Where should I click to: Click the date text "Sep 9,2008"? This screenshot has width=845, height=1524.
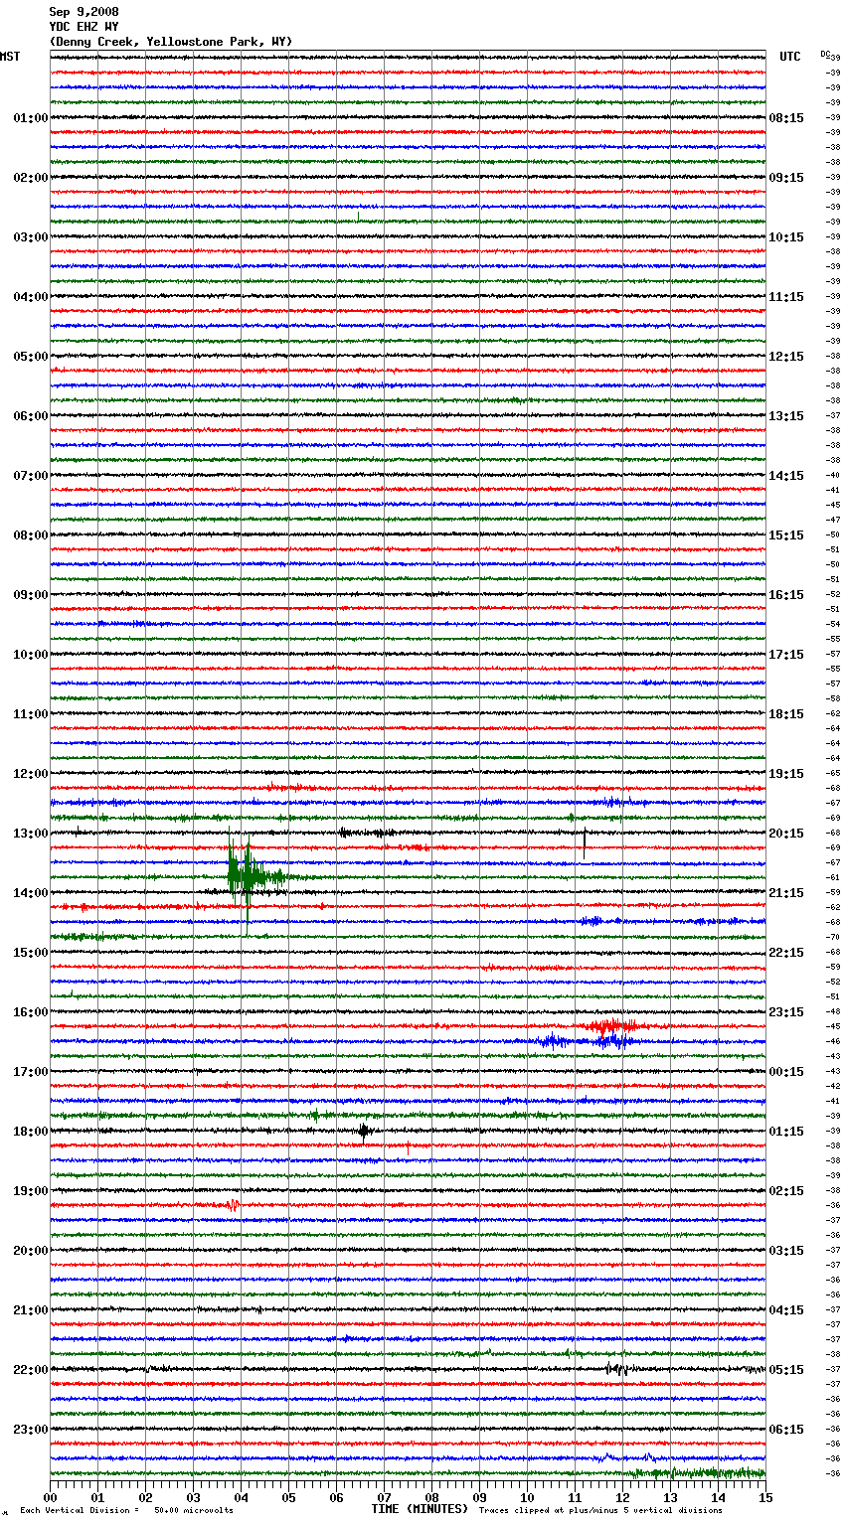click(84, 12)
